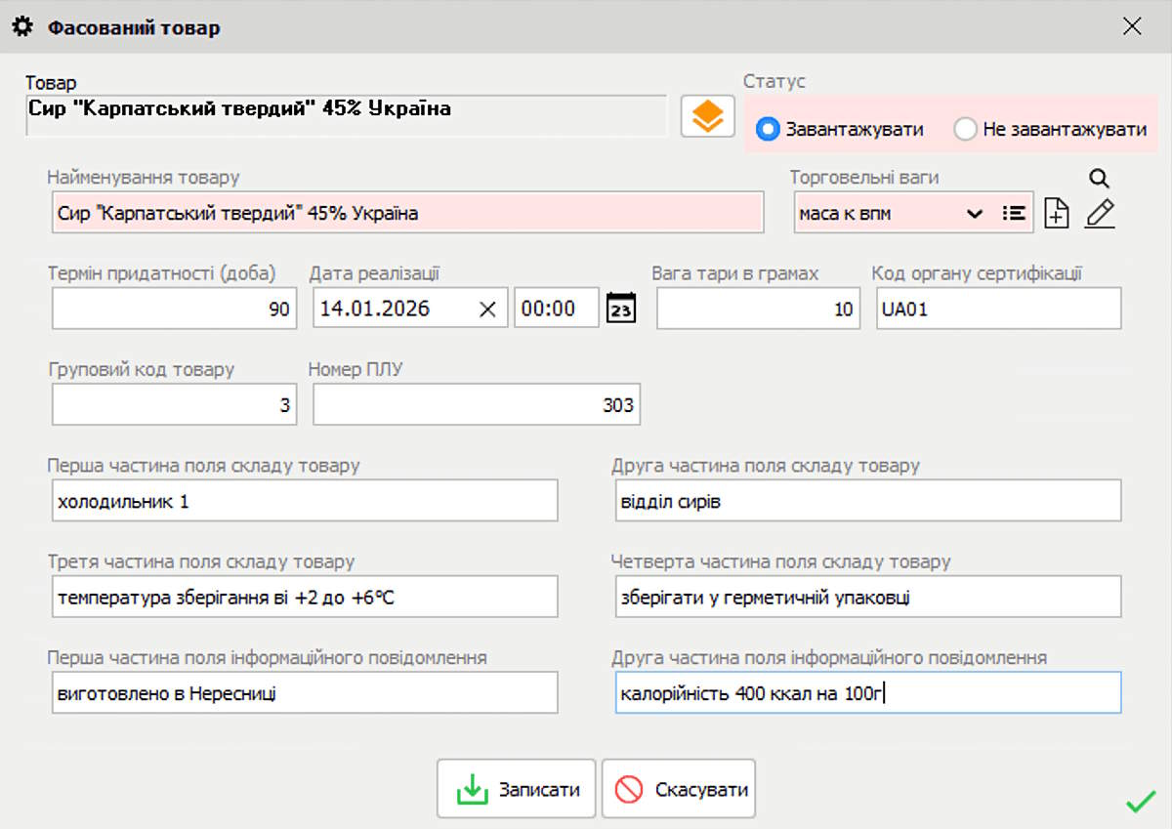This screenshot has width=1172, height=829.
Task: Click the Записати button
Action: (516, 788)
